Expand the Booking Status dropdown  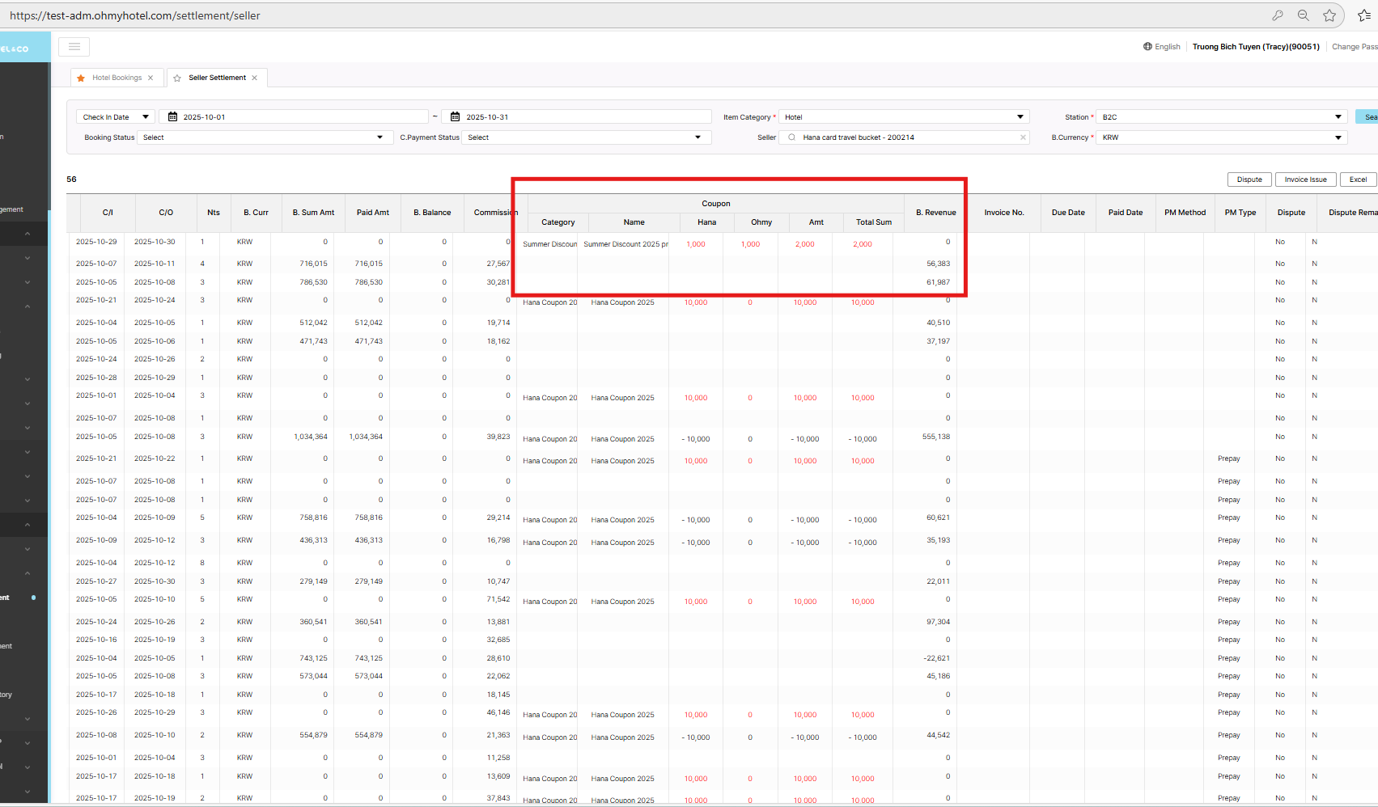pyautogui.click(x=265, y=137)
